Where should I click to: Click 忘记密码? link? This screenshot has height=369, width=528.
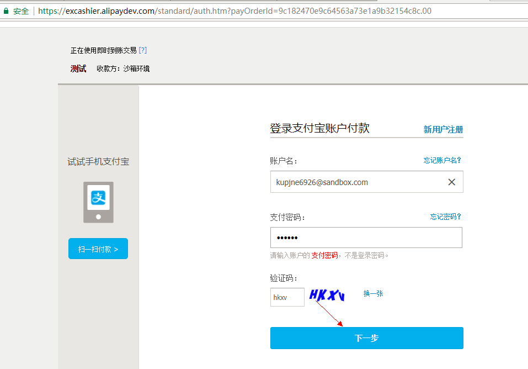(x=445, y=217)
